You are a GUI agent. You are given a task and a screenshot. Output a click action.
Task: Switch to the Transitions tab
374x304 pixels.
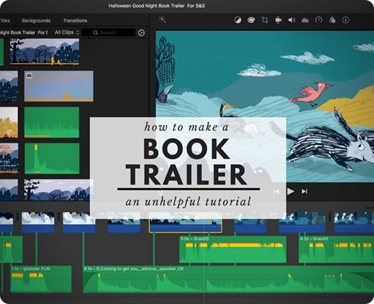click(x=75, y=20)
